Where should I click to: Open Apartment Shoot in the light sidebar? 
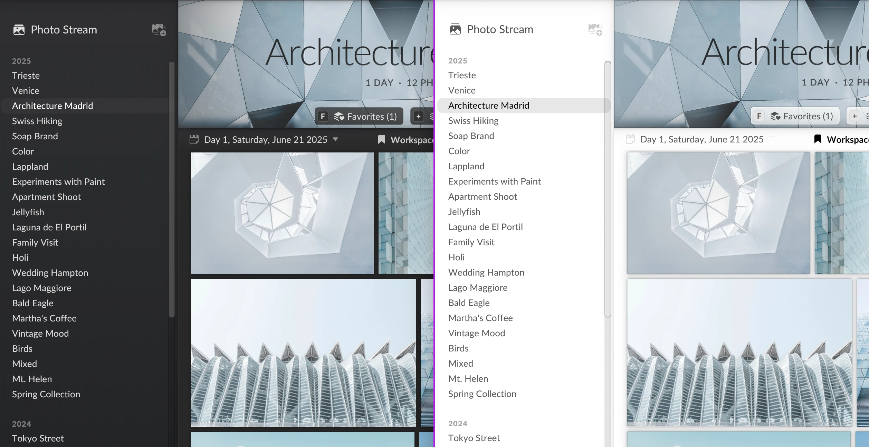[x=483, y=197]
